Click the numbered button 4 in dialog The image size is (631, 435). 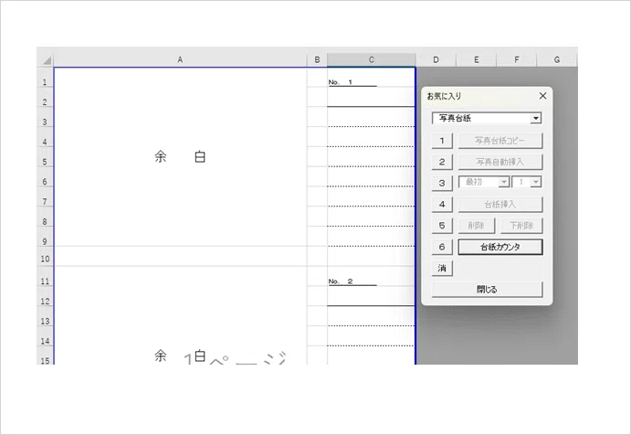pyautogui.click(x=442, y=204)
